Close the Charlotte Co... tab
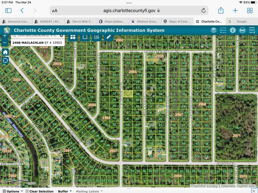The height and width of the screenshot is (193, 258). pos(198,22)
